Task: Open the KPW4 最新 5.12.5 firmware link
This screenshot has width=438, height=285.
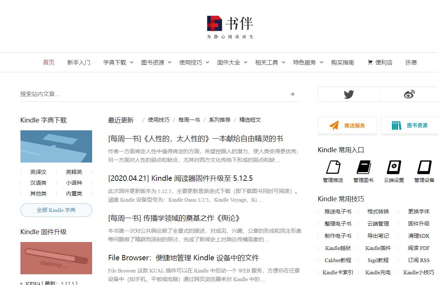Action: click(51, 283)
